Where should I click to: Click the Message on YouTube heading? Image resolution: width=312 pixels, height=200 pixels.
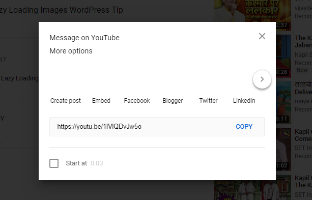pyautogui.click(x=84, y=38)
